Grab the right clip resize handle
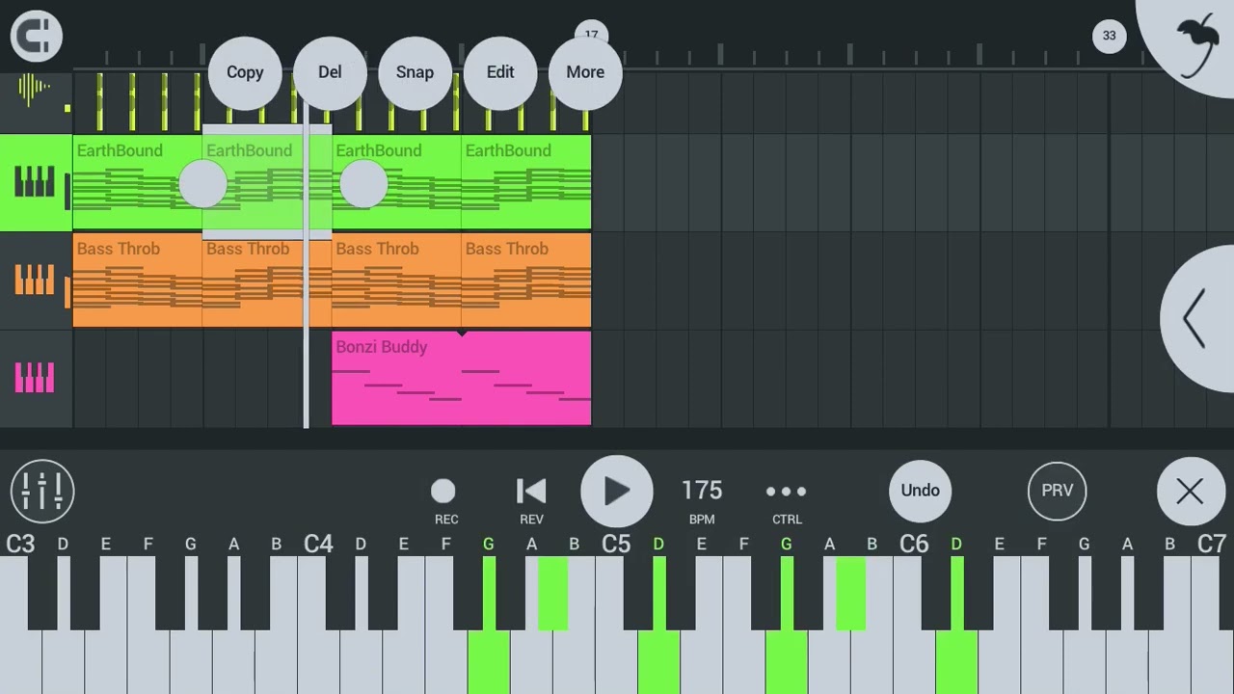The image size is (1234, 694). (x=363, y=183)
